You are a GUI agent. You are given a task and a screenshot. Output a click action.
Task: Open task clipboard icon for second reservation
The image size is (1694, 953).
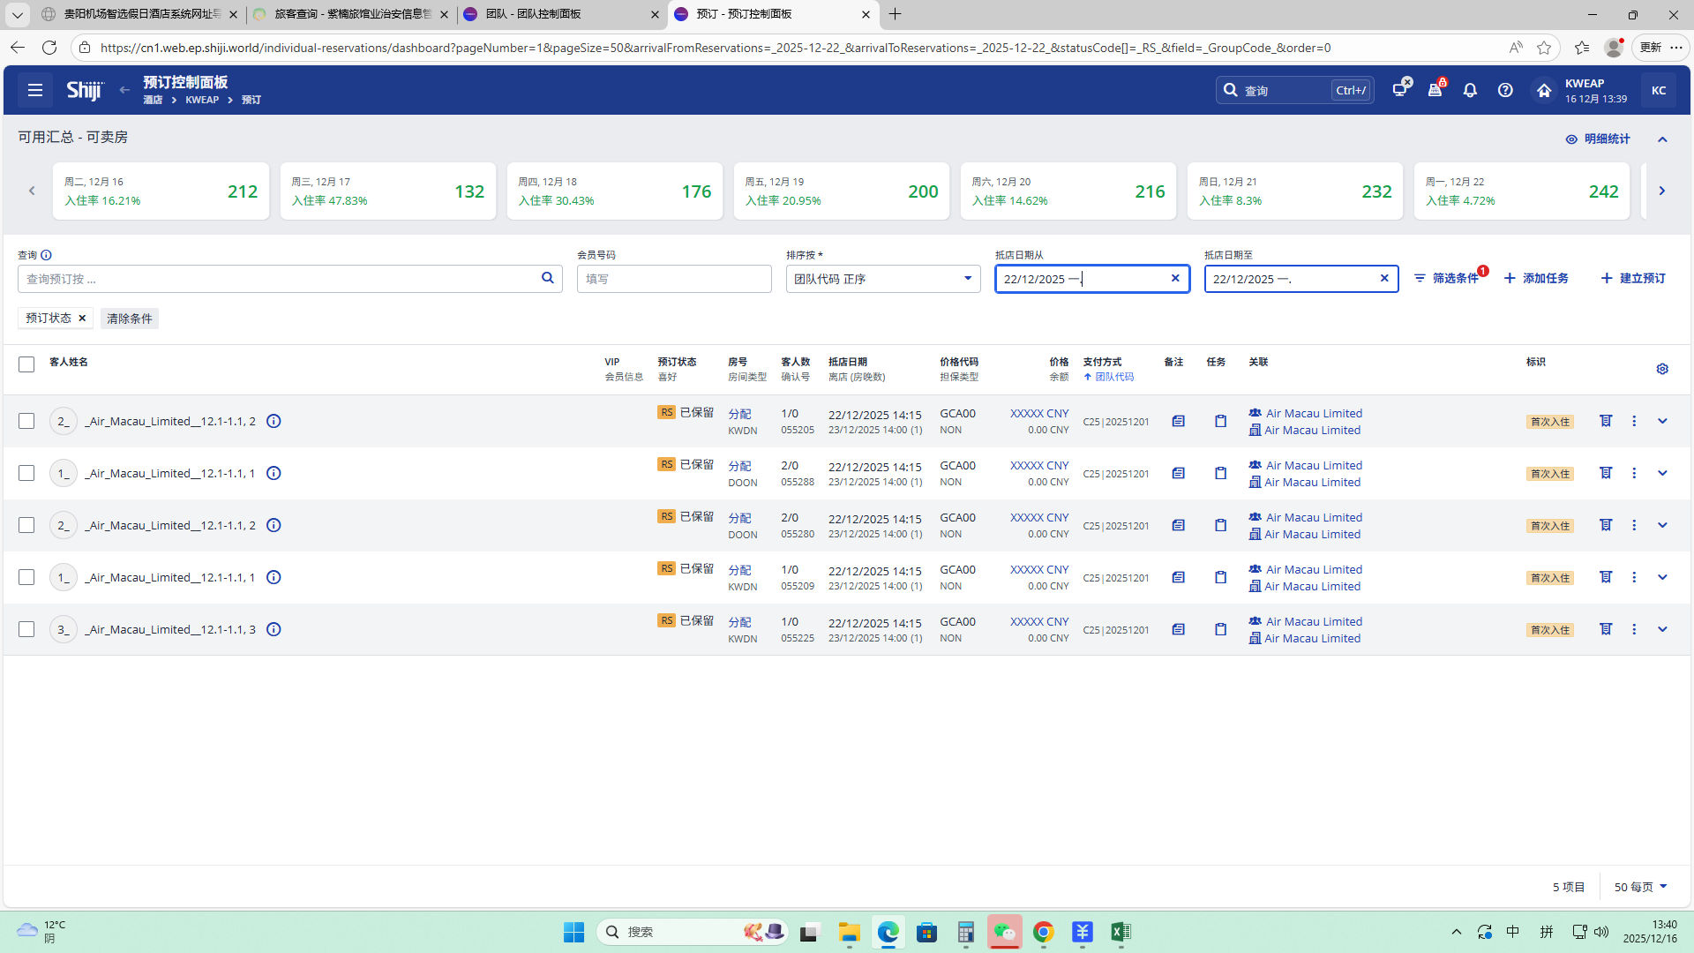pos(1220,474)
